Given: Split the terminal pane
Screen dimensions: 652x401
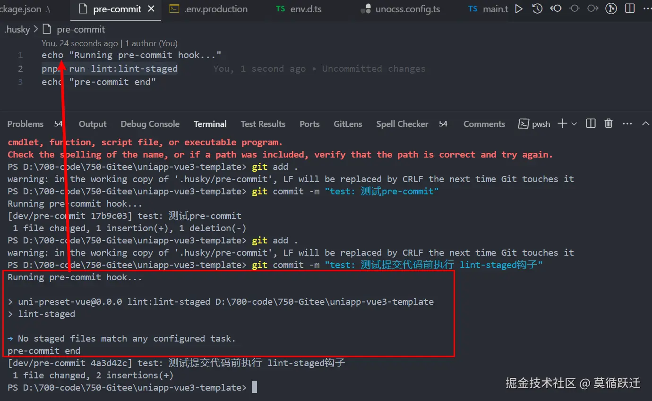Looking at the screenshot, I should [x=591, y=124].
